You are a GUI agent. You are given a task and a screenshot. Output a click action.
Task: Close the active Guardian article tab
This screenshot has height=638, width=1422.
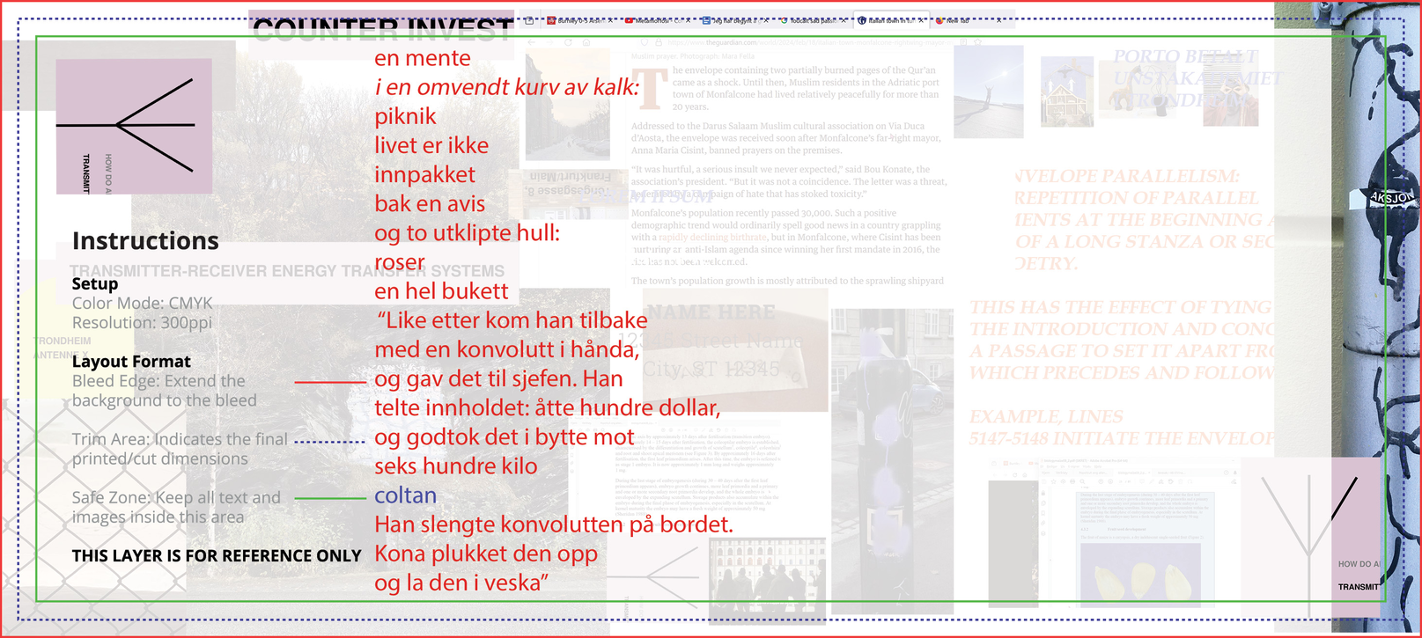922,20
